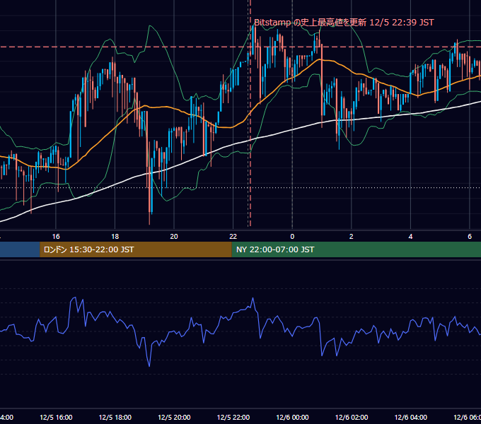Click the hour label 20 on upper axis

(x=174, y=237)
